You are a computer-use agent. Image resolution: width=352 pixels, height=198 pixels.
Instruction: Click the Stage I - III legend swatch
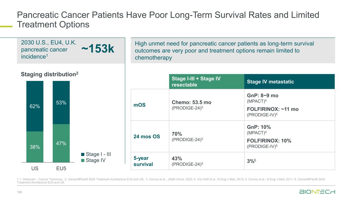[83, 154]
